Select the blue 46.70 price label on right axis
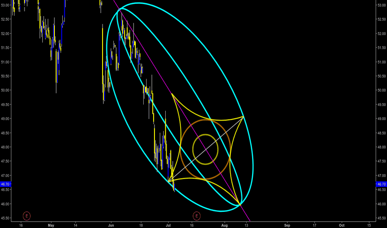This screenshot has height=228, width=387. click(381, 184)
